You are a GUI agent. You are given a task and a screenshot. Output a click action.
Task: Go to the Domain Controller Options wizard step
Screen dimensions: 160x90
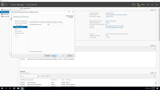click(21, 23)
